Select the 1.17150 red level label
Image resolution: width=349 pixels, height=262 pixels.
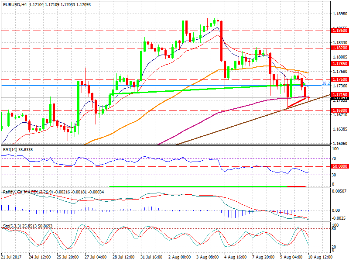pyautogui.click(x=339, y=94)
